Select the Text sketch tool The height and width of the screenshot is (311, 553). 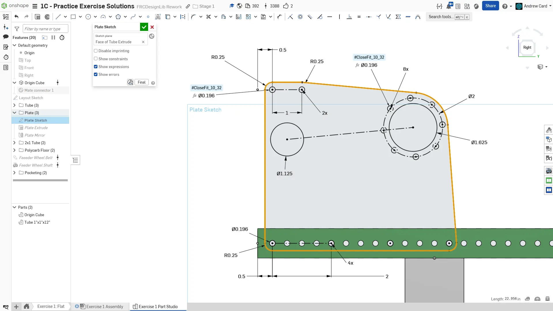[x=158, y=17]
